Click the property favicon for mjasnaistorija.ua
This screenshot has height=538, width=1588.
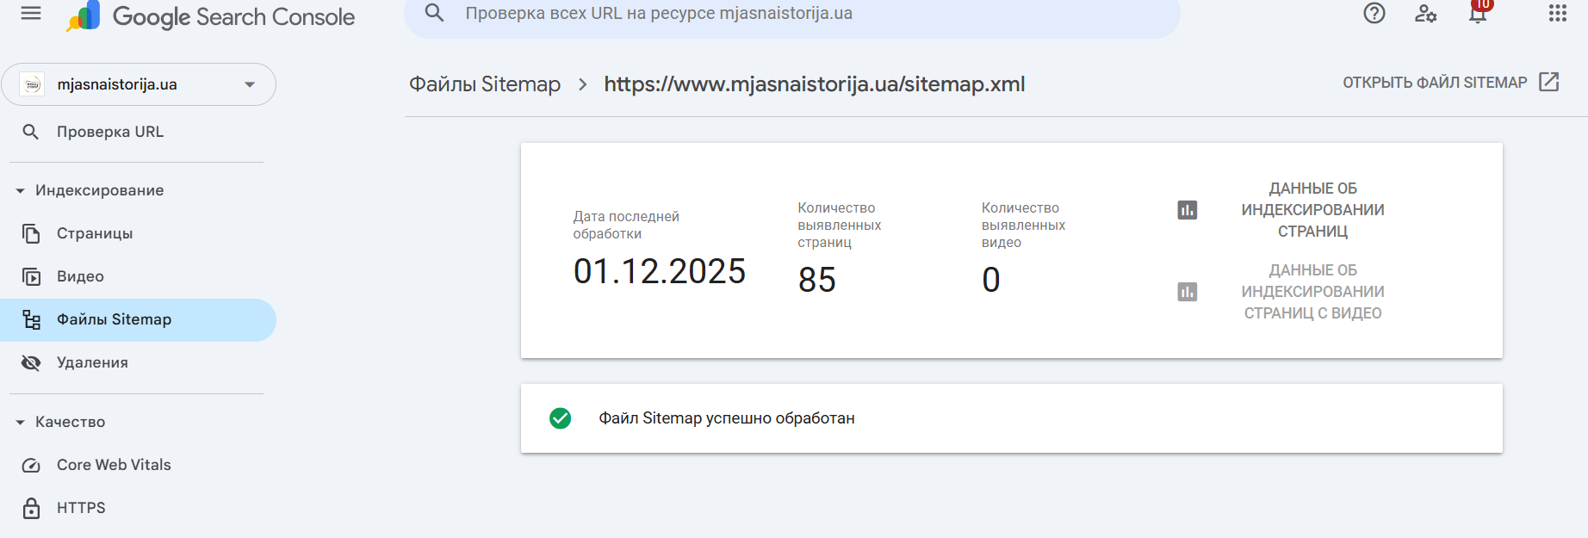click(32, 84)
